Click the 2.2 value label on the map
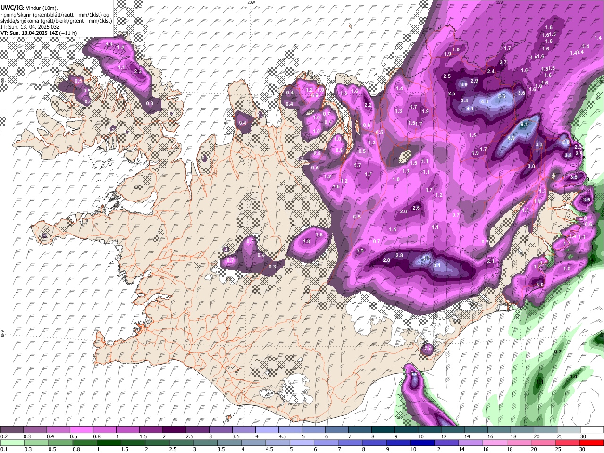604x453 pixels. click(368, 105)
